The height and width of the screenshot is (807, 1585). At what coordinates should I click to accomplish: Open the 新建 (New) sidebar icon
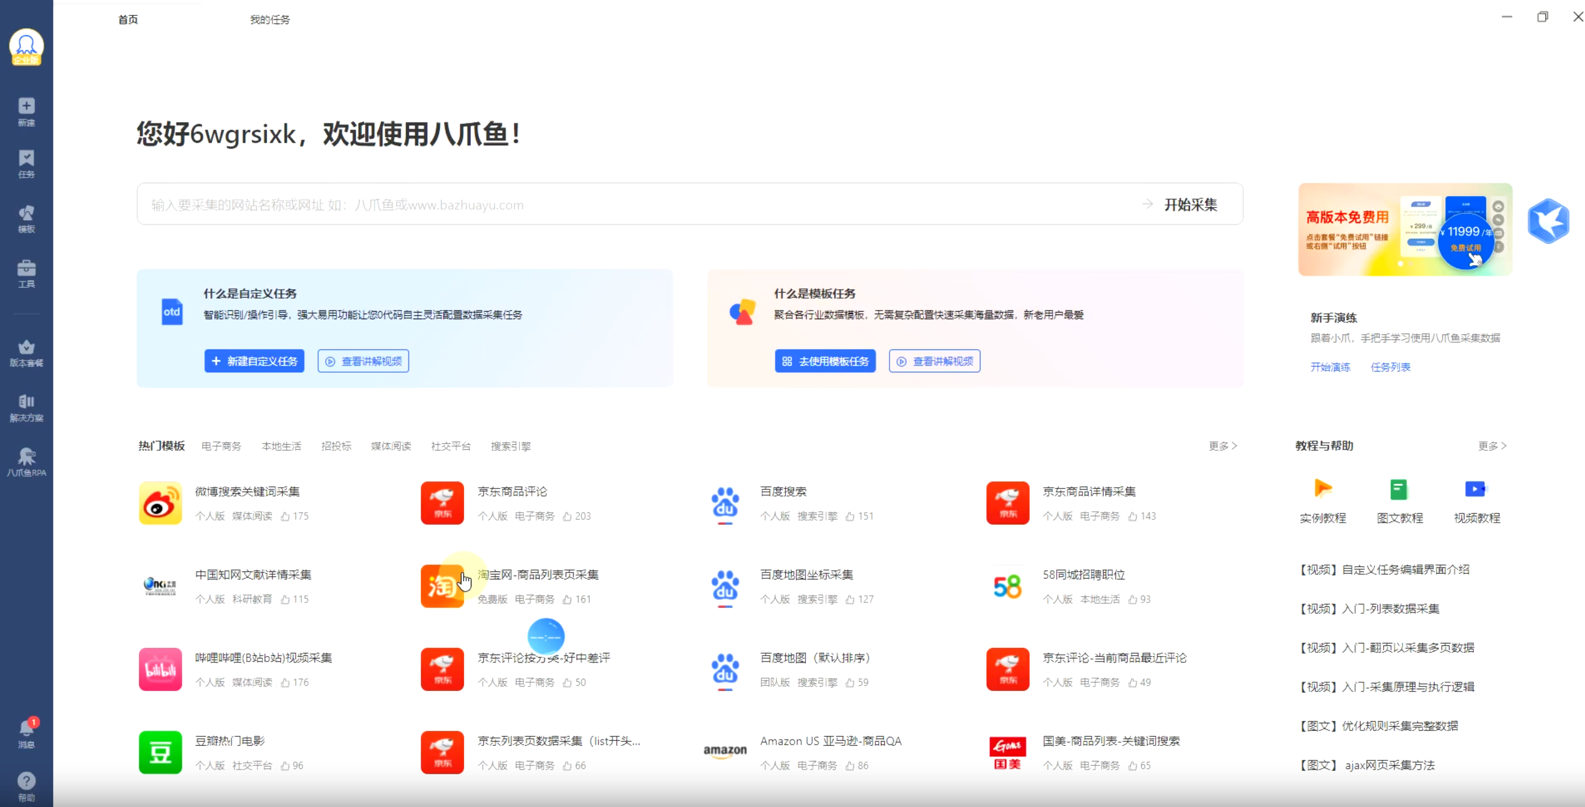[x=26, y=111]
